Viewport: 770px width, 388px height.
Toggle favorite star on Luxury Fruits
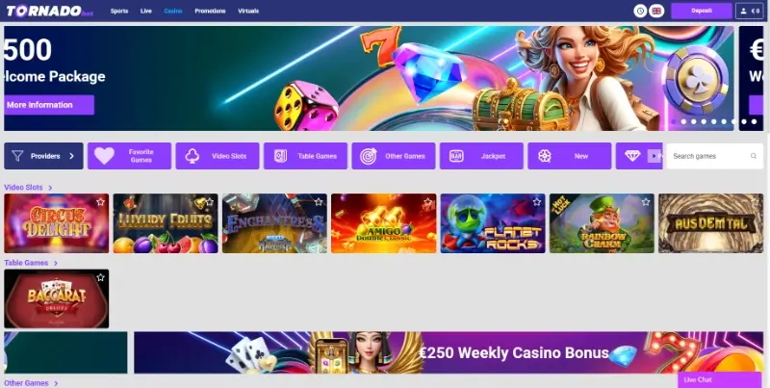tap(210, 202)
